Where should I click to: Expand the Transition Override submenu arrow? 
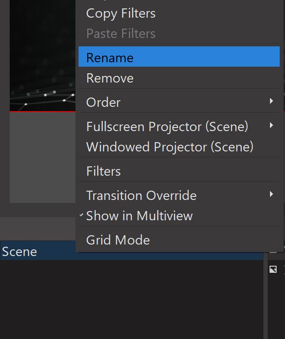tap(271, 195)
